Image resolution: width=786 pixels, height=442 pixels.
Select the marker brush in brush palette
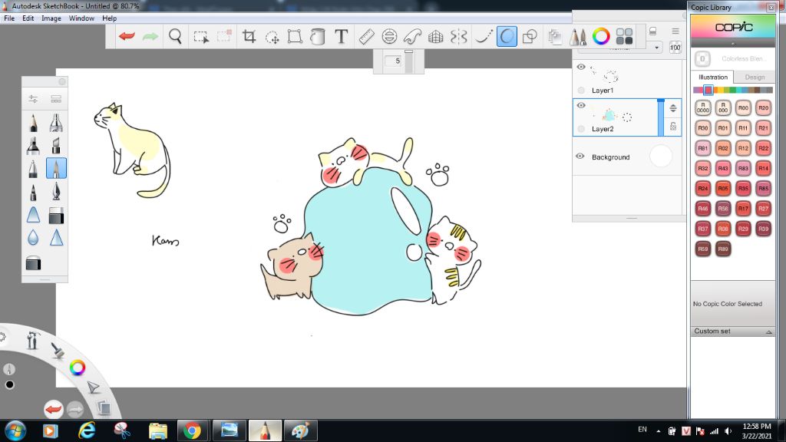33,145
